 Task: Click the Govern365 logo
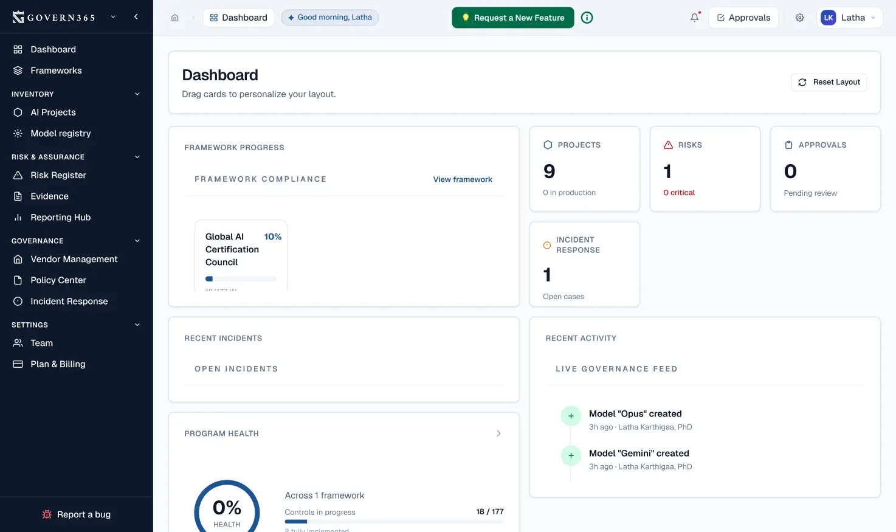53,18
